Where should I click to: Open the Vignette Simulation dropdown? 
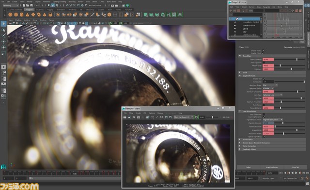pos(273,120)
